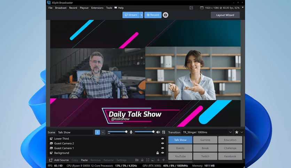Switch to the Education scene
Viewport: 291px width, 168px height.
click(230, 140)
